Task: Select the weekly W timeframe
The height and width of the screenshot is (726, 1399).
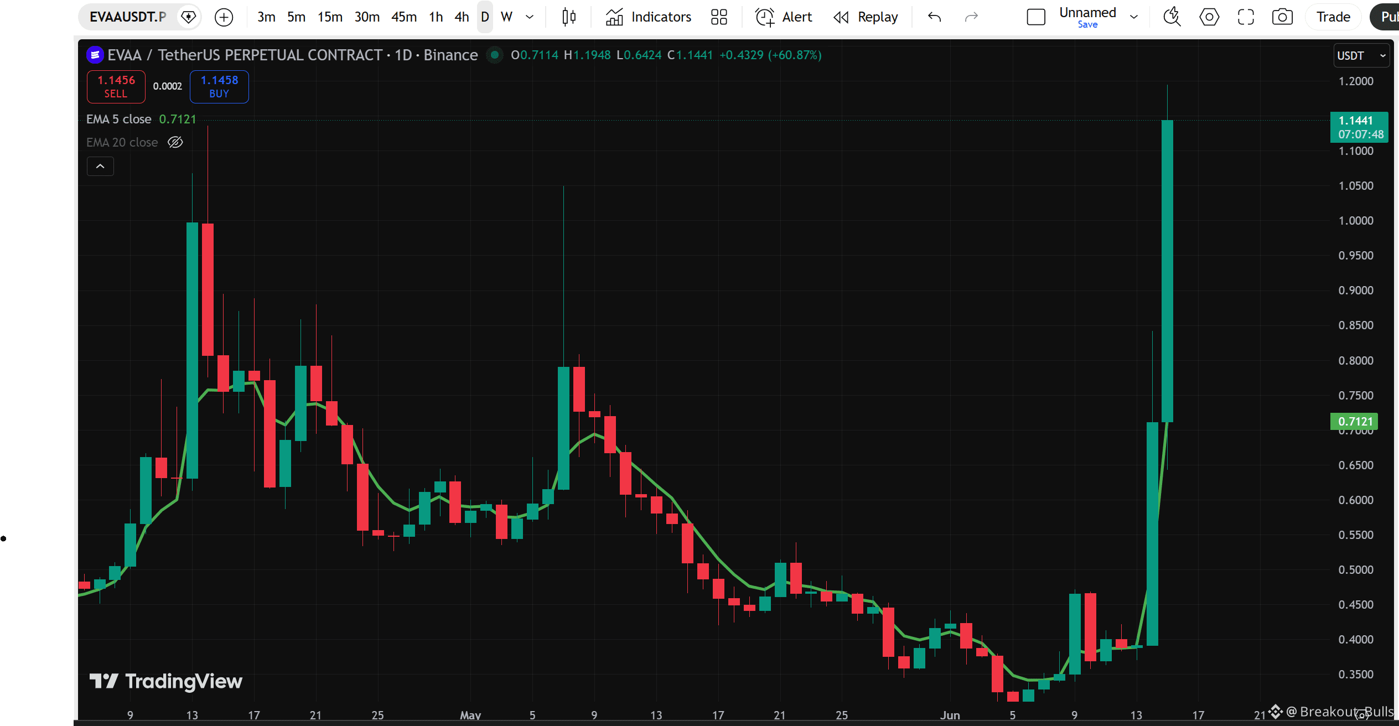Action: point(506,17)
